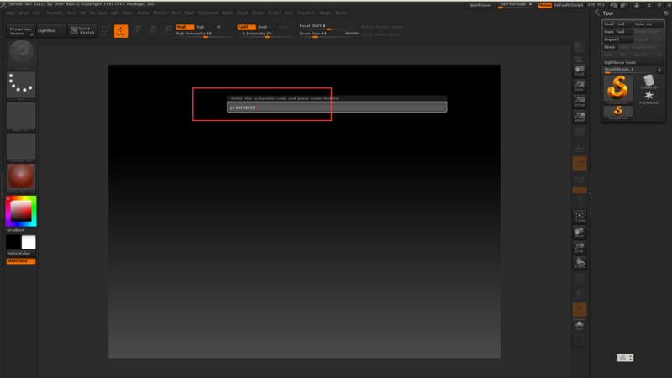The image size is (672, 378).
Task: Open the material sphere picker
Action: (x=20, y=176)
